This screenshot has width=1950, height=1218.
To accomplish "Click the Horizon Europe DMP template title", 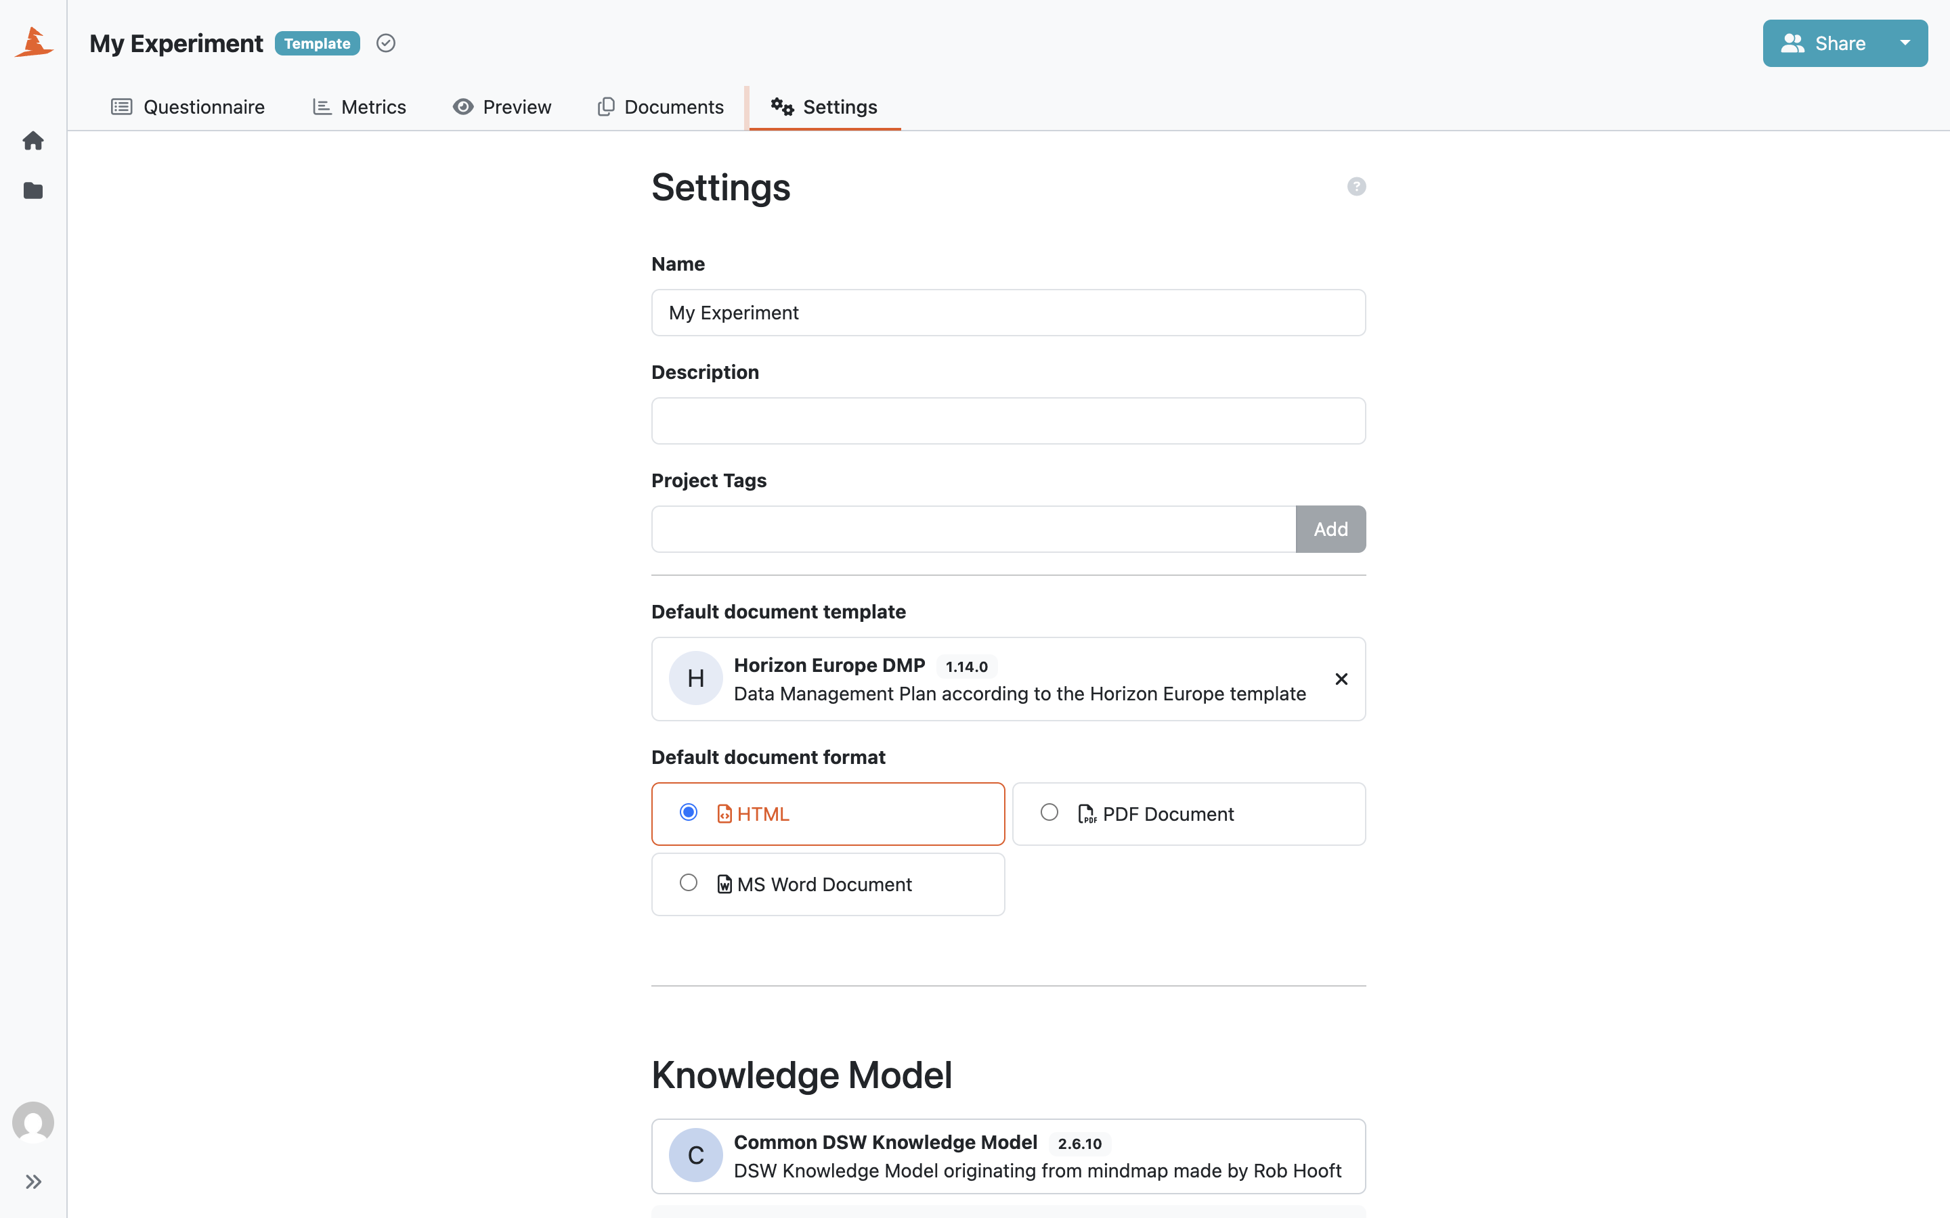I will coord(829,665).
